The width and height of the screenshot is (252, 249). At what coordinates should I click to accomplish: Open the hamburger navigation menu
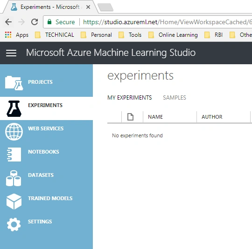11,53
